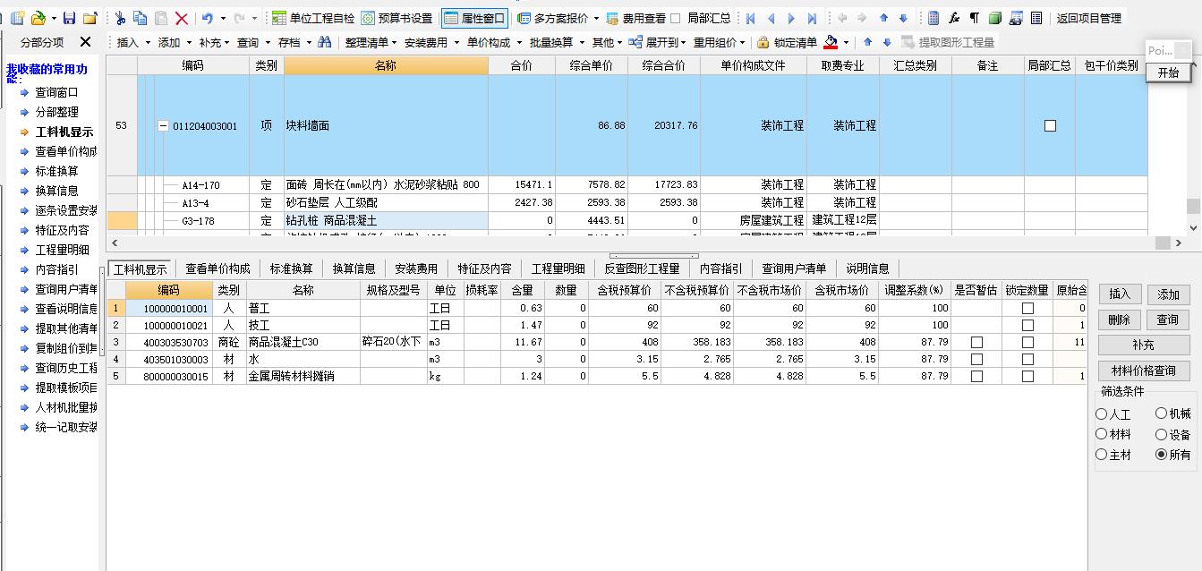Switch to the 换算信息 tab
Screen dimensions: 1202x571
(354, 268)
